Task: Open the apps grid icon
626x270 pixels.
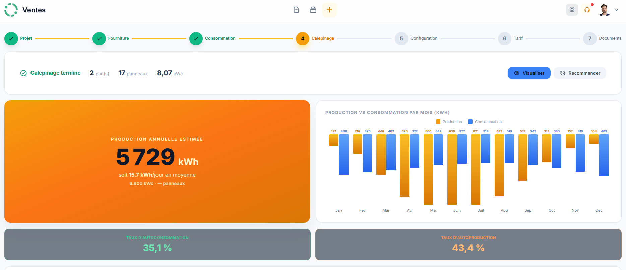Action: point(572,10)
